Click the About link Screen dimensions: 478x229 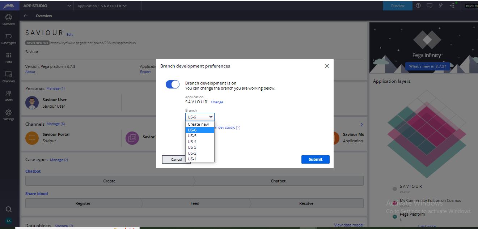pyautogui.click(x=30, y=72)
